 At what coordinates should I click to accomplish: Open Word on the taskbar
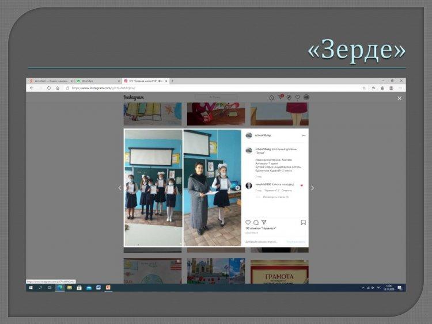(x=98, y=288)
